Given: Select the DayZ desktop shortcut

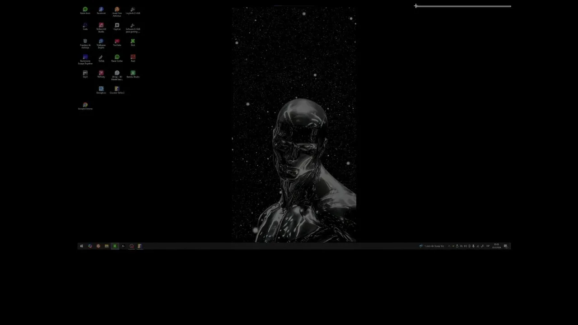Looking at the screenshot, I should click(x=85, y=74).
